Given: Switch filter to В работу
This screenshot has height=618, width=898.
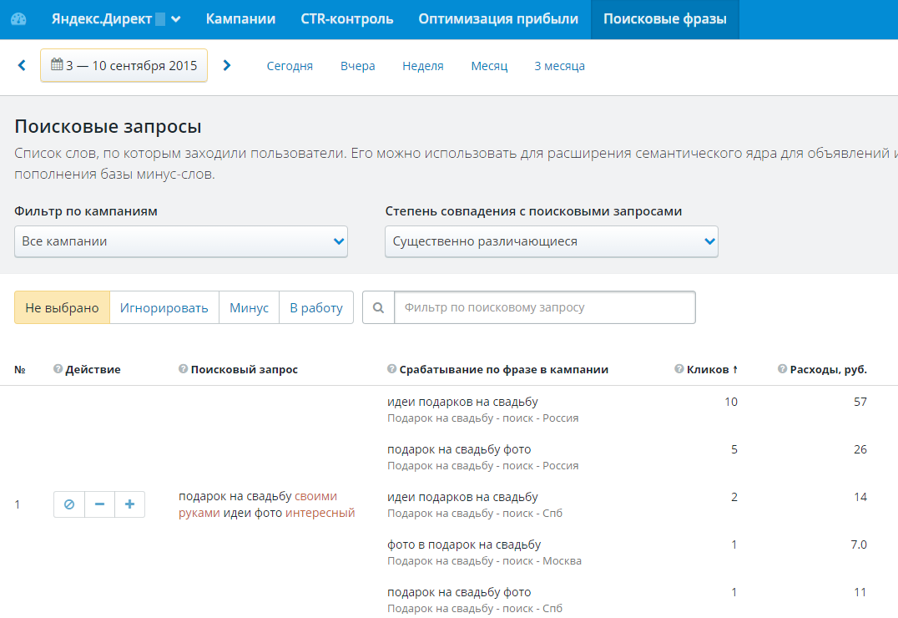Looking at the screenshot, I should coord(315,307).
